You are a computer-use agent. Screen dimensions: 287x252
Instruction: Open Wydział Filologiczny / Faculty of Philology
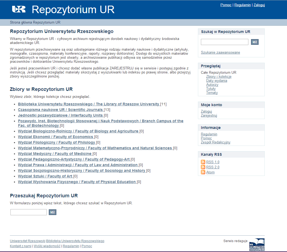coord(57,143)
